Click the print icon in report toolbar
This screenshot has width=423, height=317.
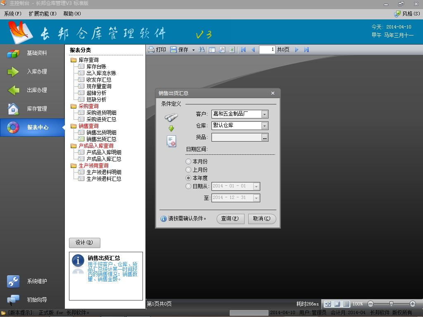[x=152, y=50]
